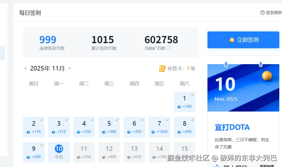Click the 补签卡: 7张 text
The image size is (282, 167).
[181, 68]
